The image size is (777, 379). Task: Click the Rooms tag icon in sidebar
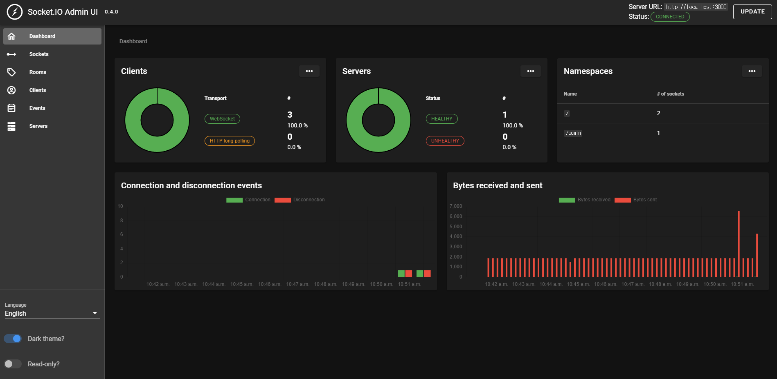coord(11,72)
